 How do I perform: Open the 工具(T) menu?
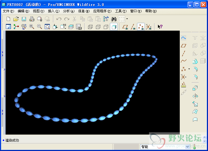[121, 11]
